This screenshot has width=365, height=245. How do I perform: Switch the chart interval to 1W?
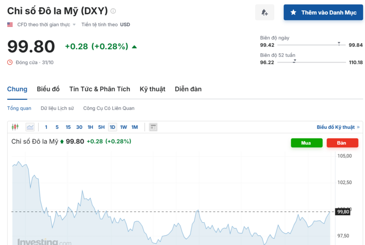tap(124, 127)
